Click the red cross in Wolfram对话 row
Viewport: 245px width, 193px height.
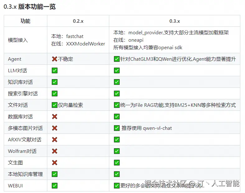(54, 151)
